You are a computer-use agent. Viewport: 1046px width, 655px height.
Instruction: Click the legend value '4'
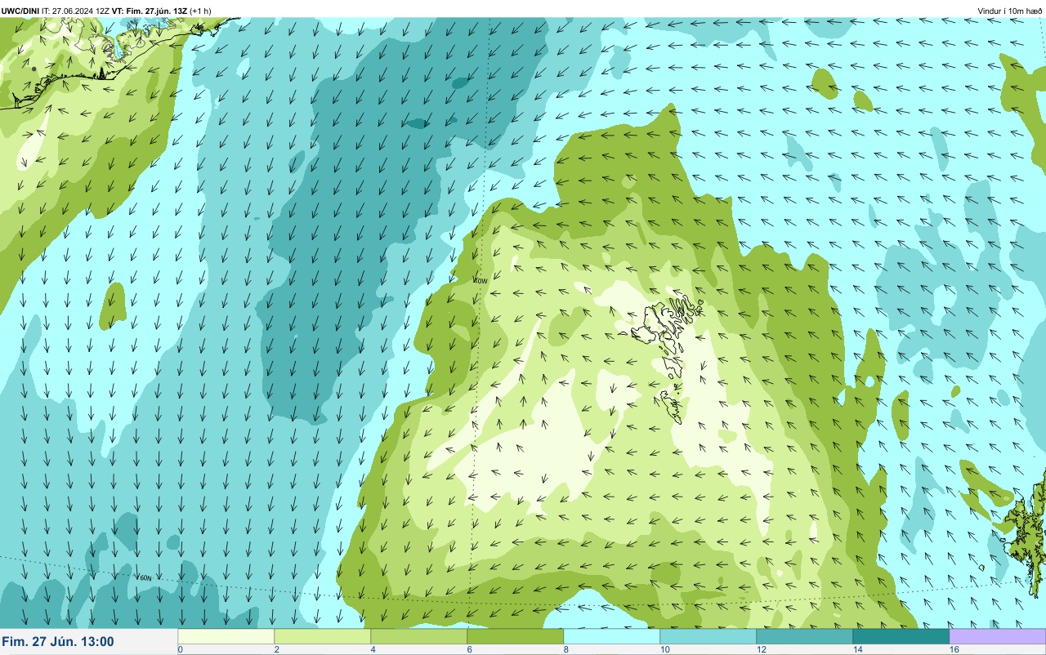click(x=373, y=649)
